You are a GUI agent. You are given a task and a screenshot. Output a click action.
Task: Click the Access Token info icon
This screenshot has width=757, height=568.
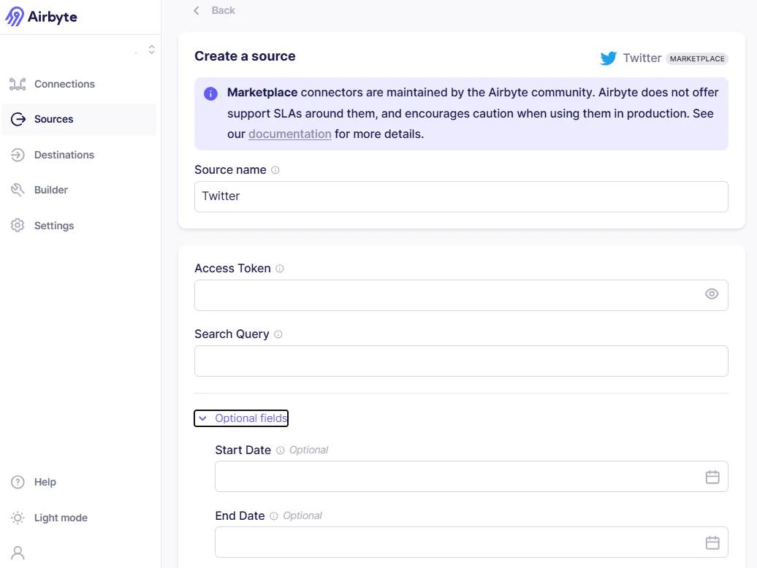tap(280, 269)
